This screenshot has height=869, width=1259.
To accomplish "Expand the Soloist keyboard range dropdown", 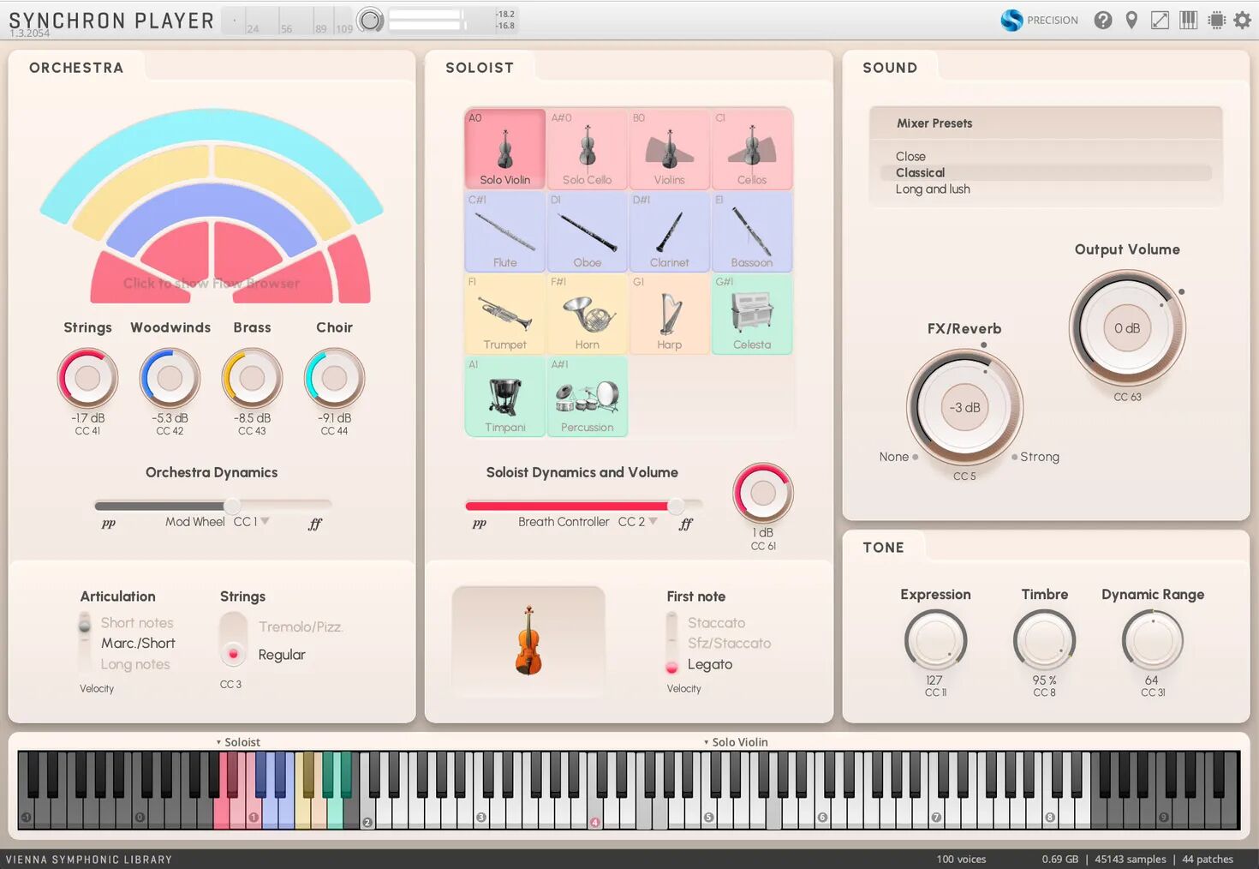I will [x=239, y=742].
